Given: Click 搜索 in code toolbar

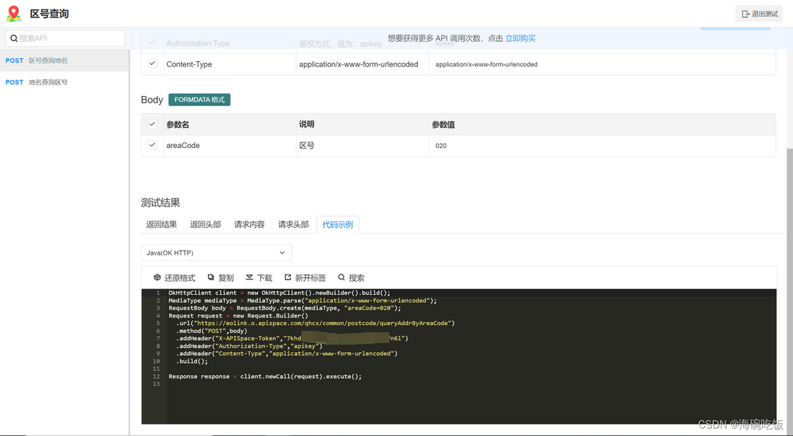Looking at the screenshot, I should click(351, 277).
